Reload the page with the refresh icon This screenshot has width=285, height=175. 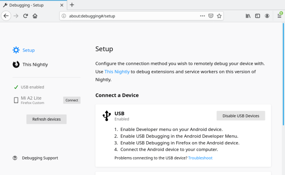(x=25, y=16)
